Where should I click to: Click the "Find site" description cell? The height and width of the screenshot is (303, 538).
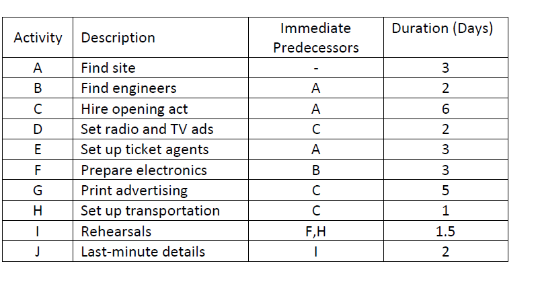pos(108,68)
